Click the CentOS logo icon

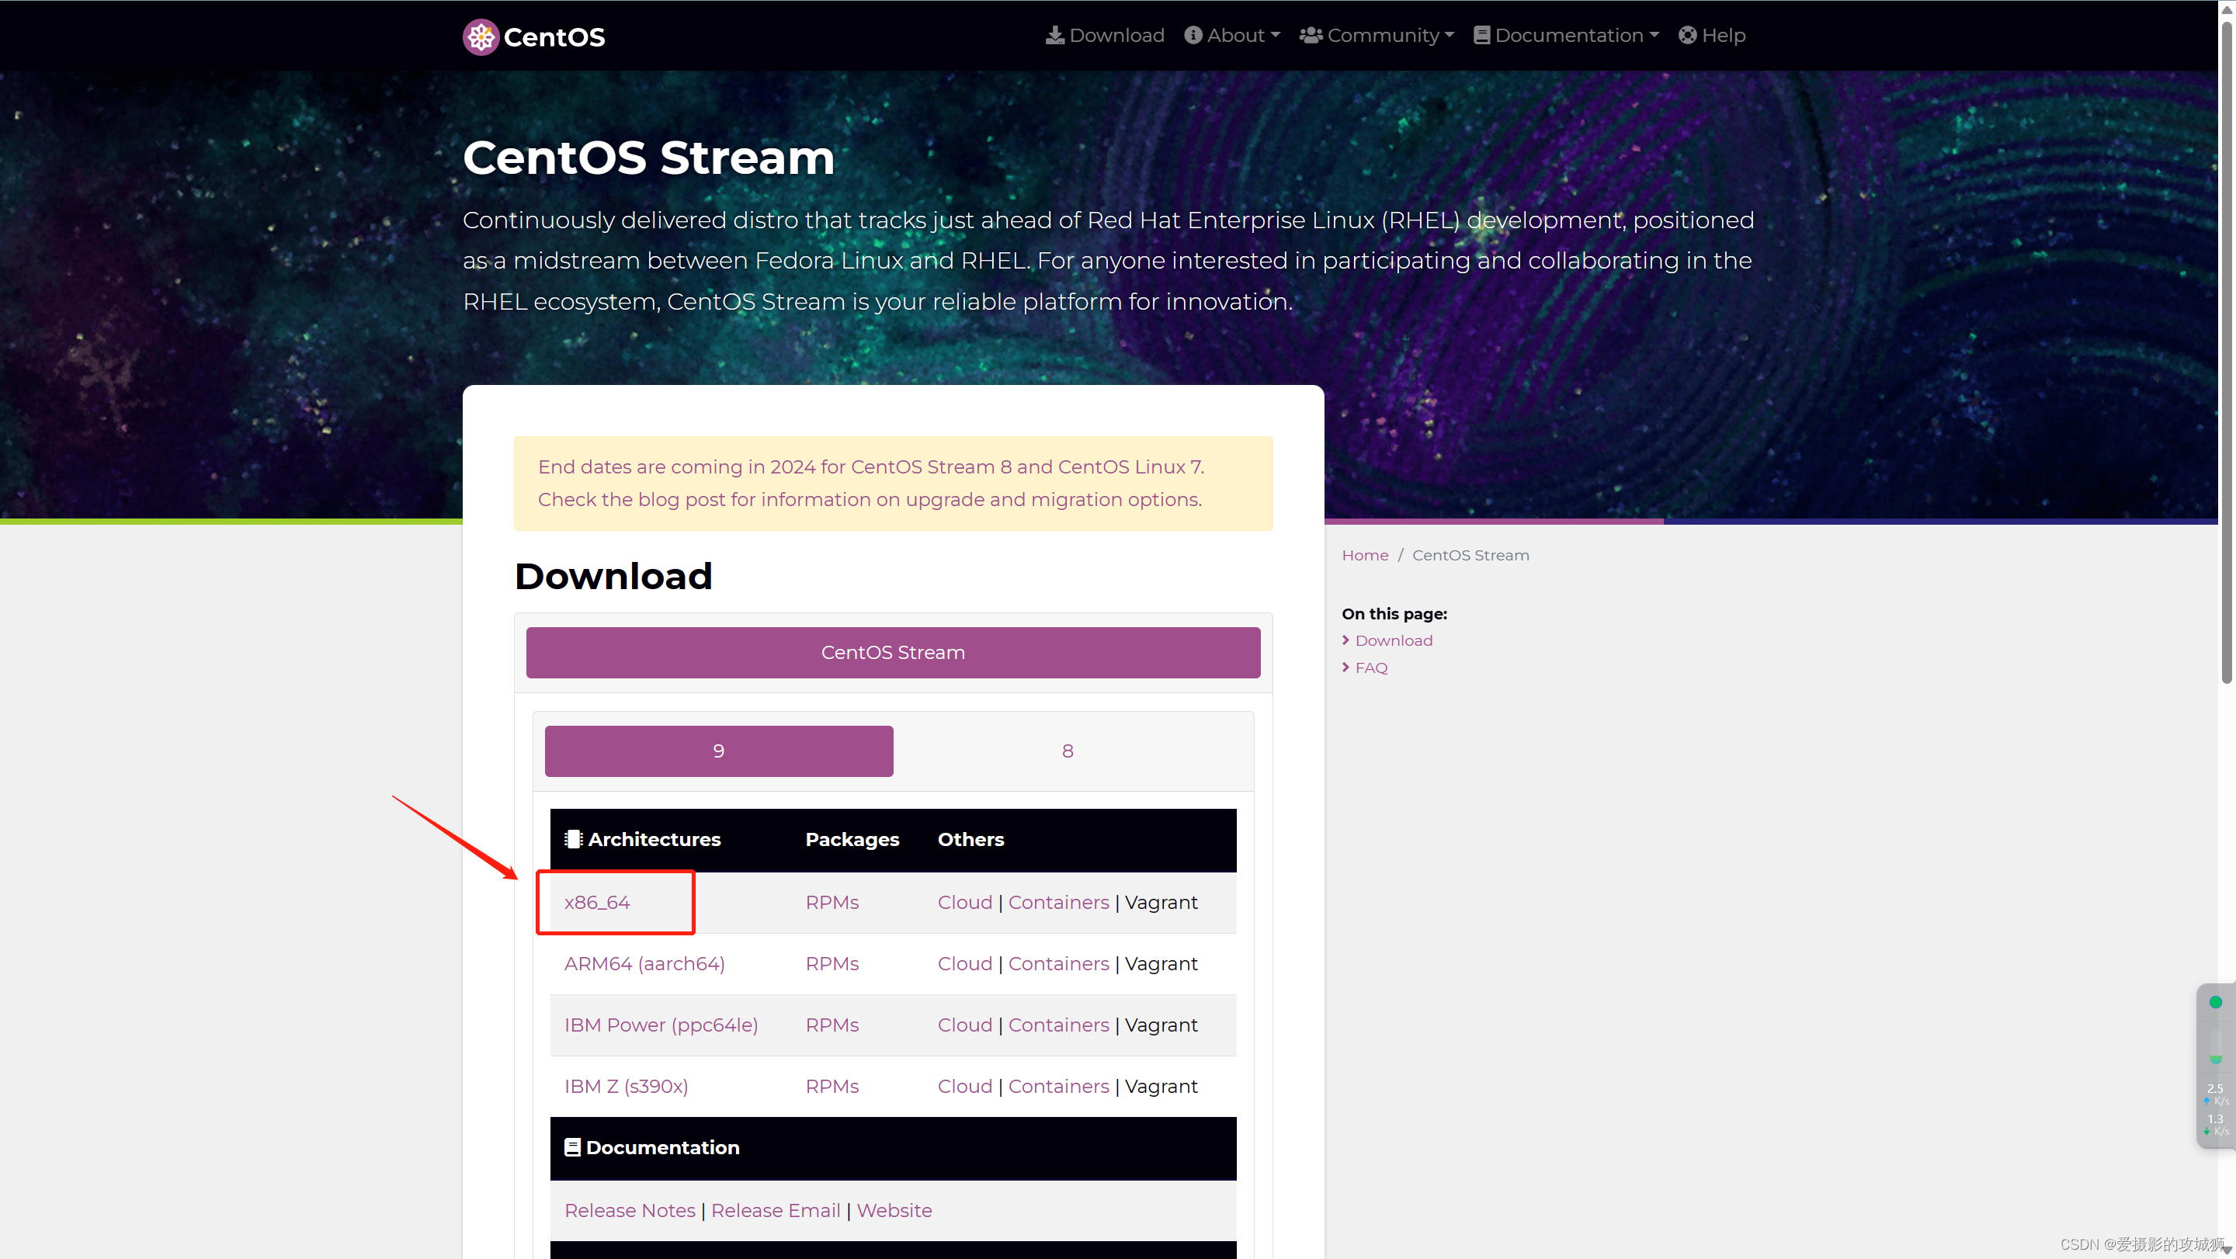[x=480, y=36]
